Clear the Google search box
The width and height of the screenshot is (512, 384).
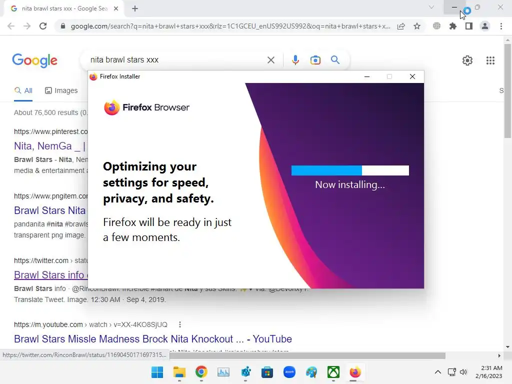click(x=270, y=60)
